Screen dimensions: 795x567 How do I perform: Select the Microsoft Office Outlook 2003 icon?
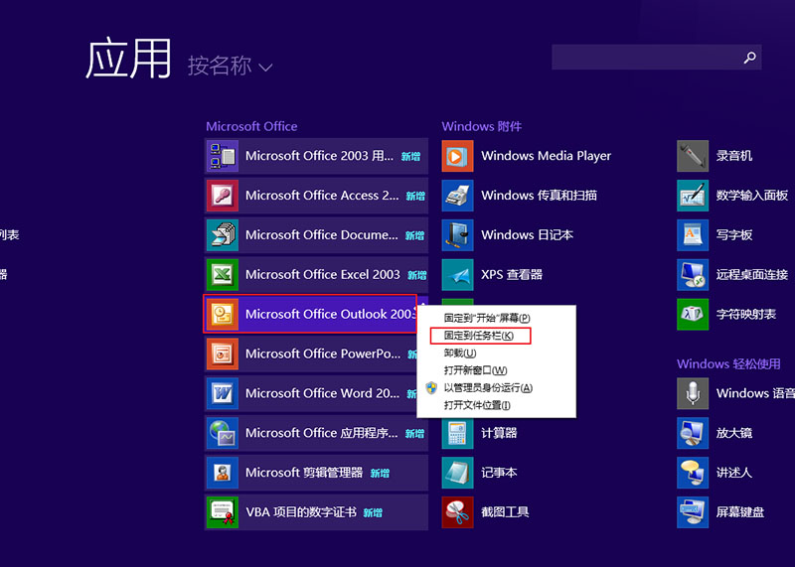tap(223, 314)
